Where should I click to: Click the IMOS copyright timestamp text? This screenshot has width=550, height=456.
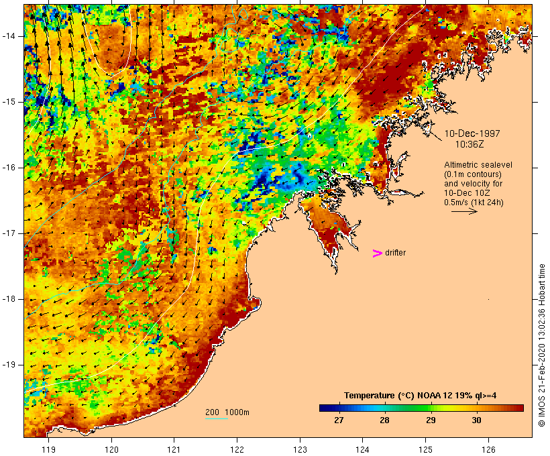[542, 345]
